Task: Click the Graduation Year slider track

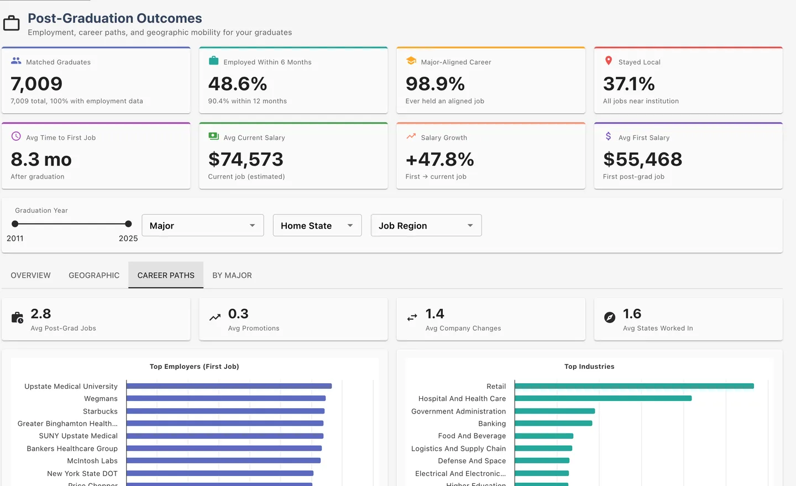Action: click(72, 224)
